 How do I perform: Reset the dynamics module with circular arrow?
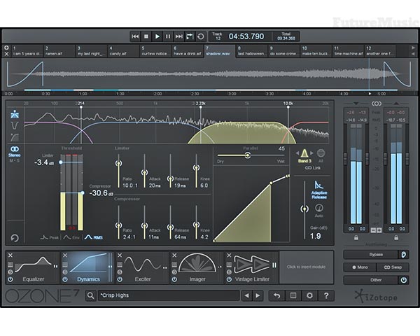pyautogui.click(x=15, y=238)
